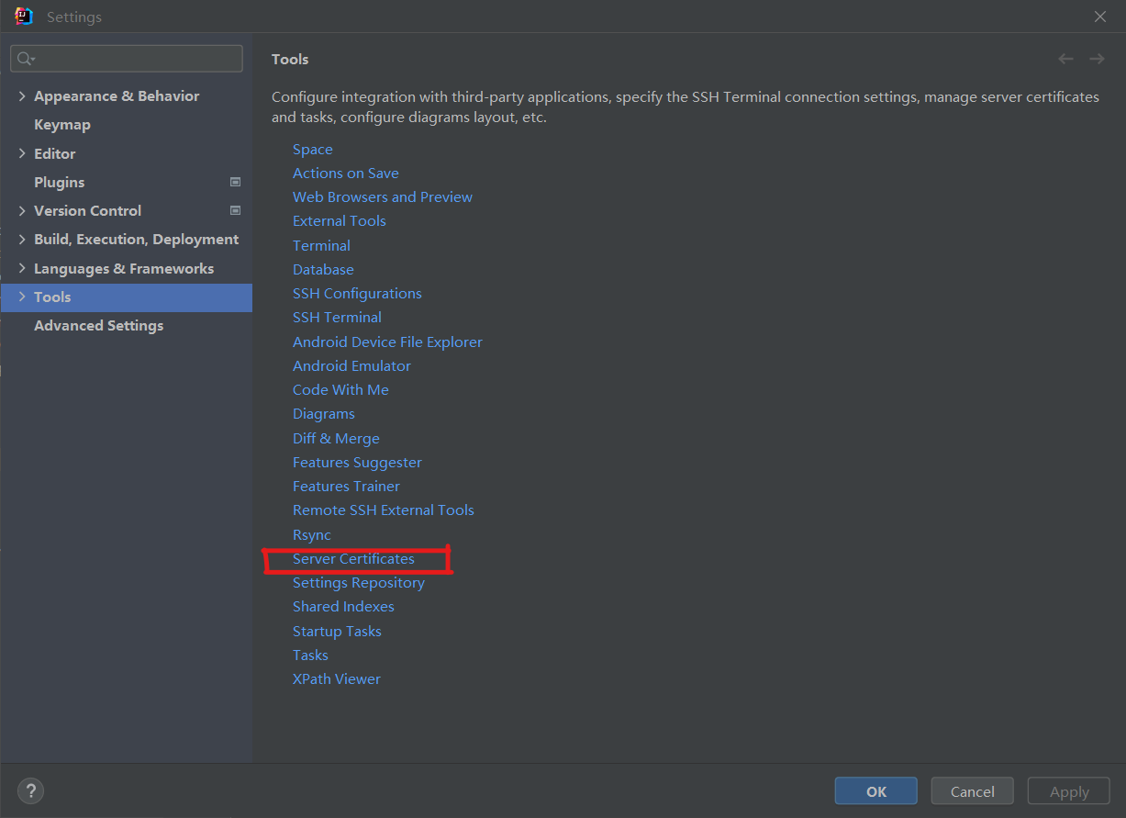Open the Space link

pyautogui.click(x=313, y=150)
